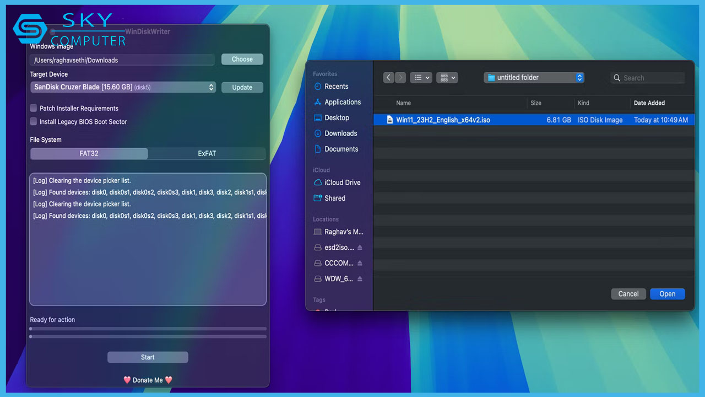Select the CCCOM volume in sidebar
This screenshot has width=705, height=397.
[339, 263]
